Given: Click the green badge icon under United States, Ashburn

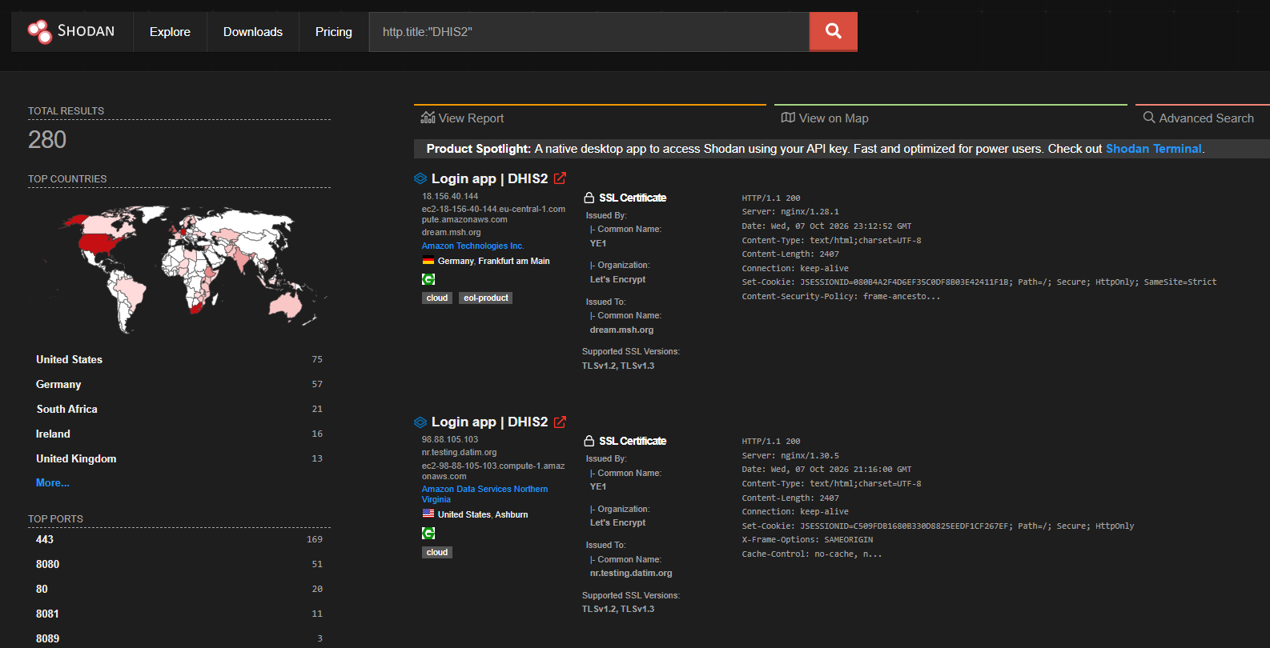Looking at the screenshot, I should pos(428,533).
